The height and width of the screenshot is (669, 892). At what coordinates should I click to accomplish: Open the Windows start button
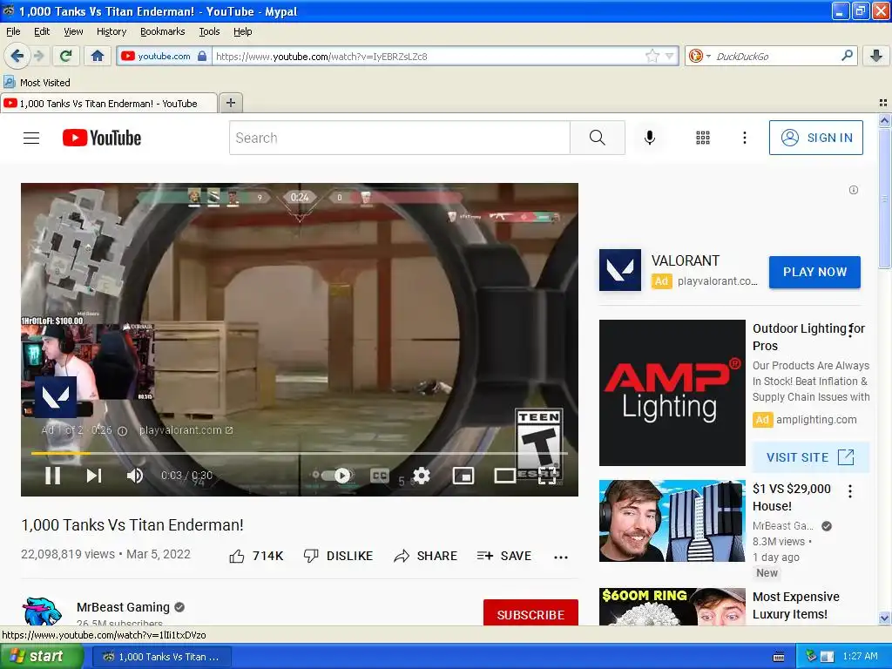tap(41, 657)
